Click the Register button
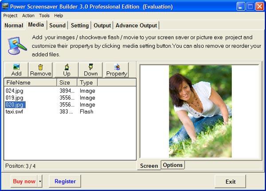Image resolution: width=266 pixels, height=191 pixels. tap(65, 181)
